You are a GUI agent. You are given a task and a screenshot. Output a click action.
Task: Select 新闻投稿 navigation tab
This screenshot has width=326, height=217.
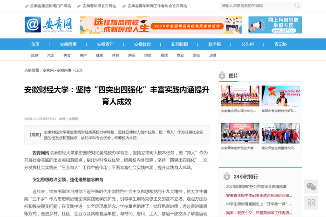[x=179, y=44]
